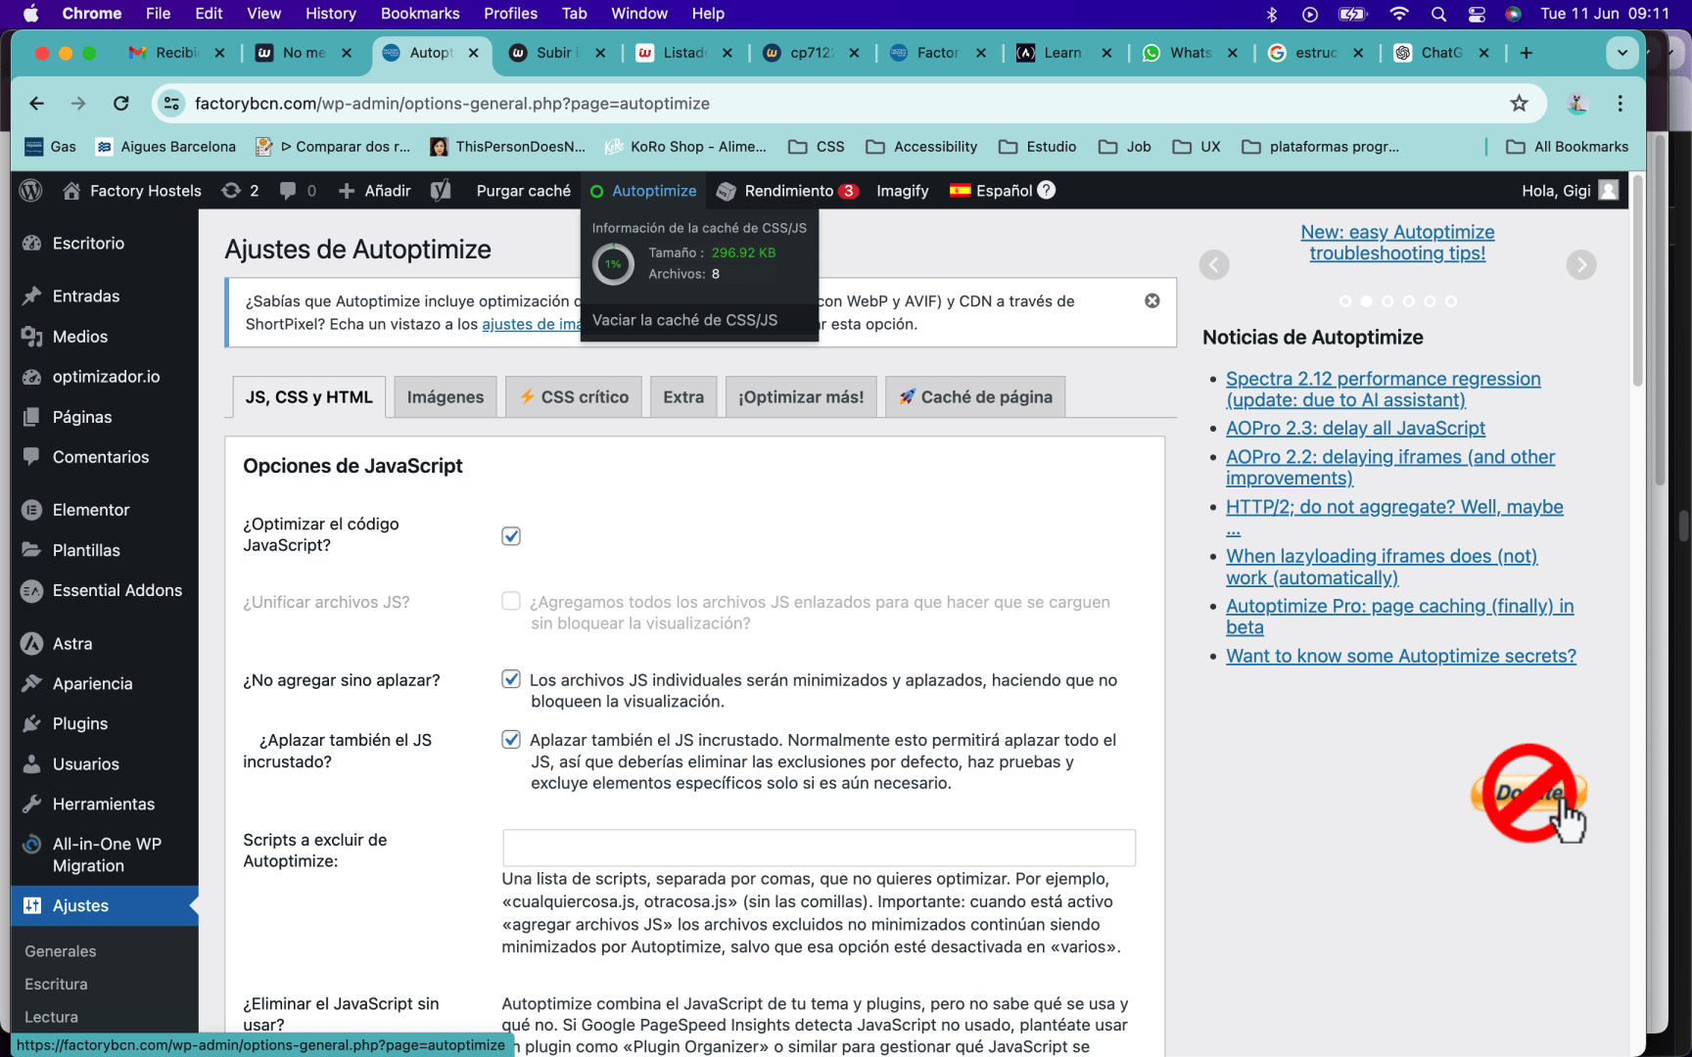Go to previous news carousel slide arrow
Image resolution: width=1692 pixels, height=1057 pixels.
click(1214, 265)
